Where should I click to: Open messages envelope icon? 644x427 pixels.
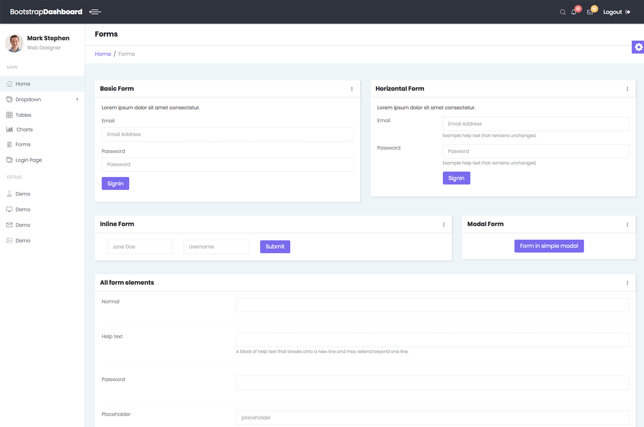point(590,12)
